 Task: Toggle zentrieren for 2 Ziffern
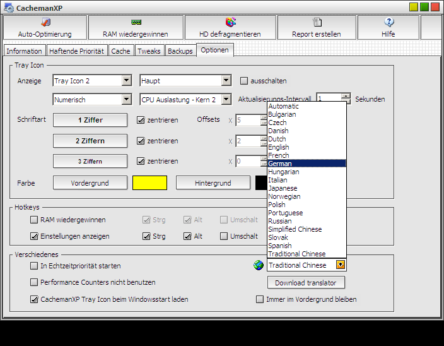141,141
